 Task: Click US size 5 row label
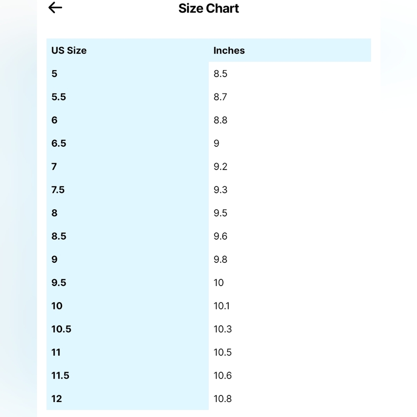pyautogui.click(x=54, y=74)
